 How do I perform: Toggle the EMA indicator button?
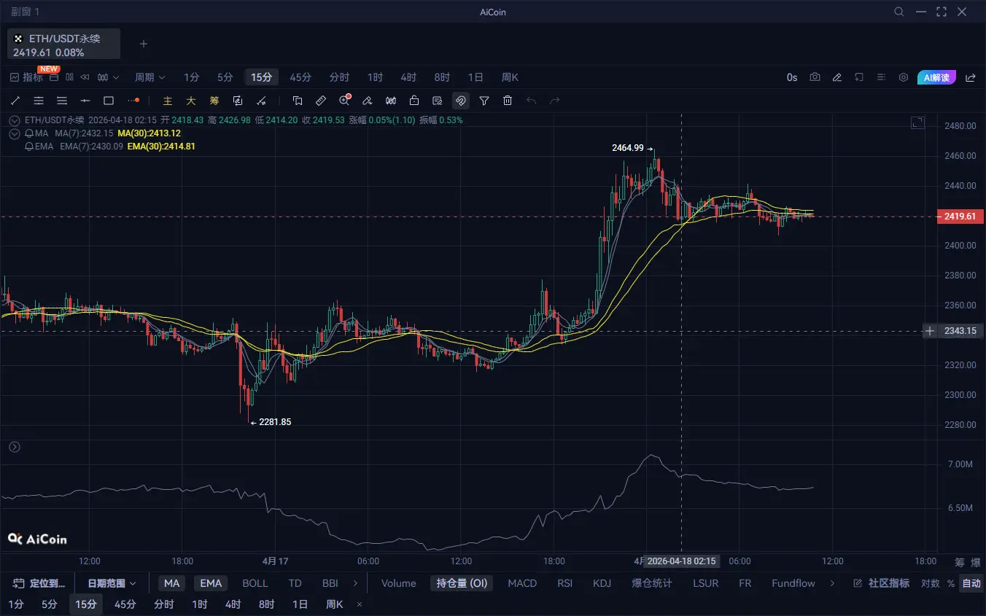tap(211, 583)
